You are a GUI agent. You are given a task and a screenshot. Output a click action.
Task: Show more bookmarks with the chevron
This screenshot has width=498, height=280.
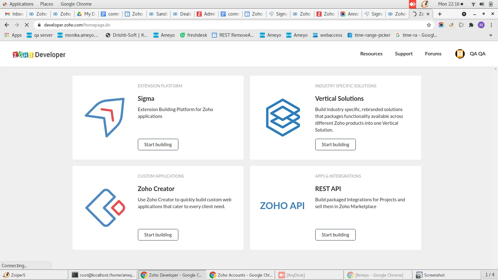(x=491, y=35)
